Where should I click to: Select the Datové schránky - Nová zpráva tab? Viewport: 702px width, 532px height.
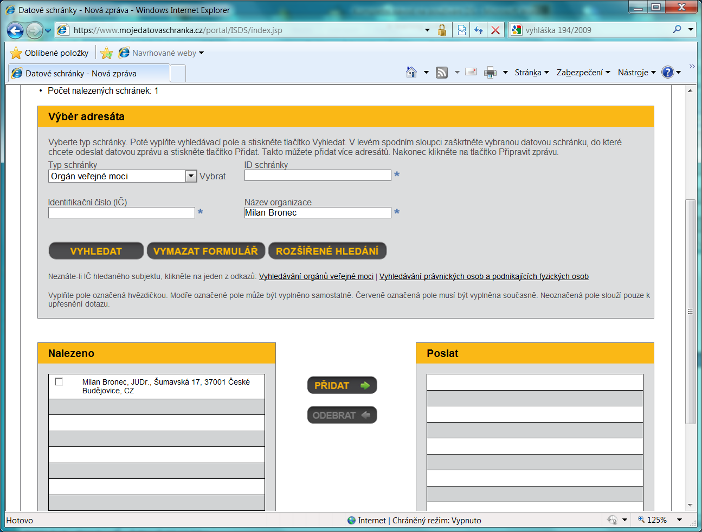[88, 73]
